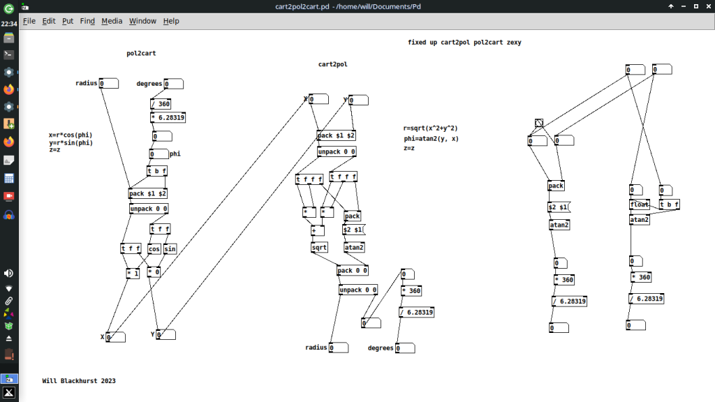This screenshot has width=715, height=402.
Task: Click the radius number box under pol2cart
Action: click(x=108, y=84)
